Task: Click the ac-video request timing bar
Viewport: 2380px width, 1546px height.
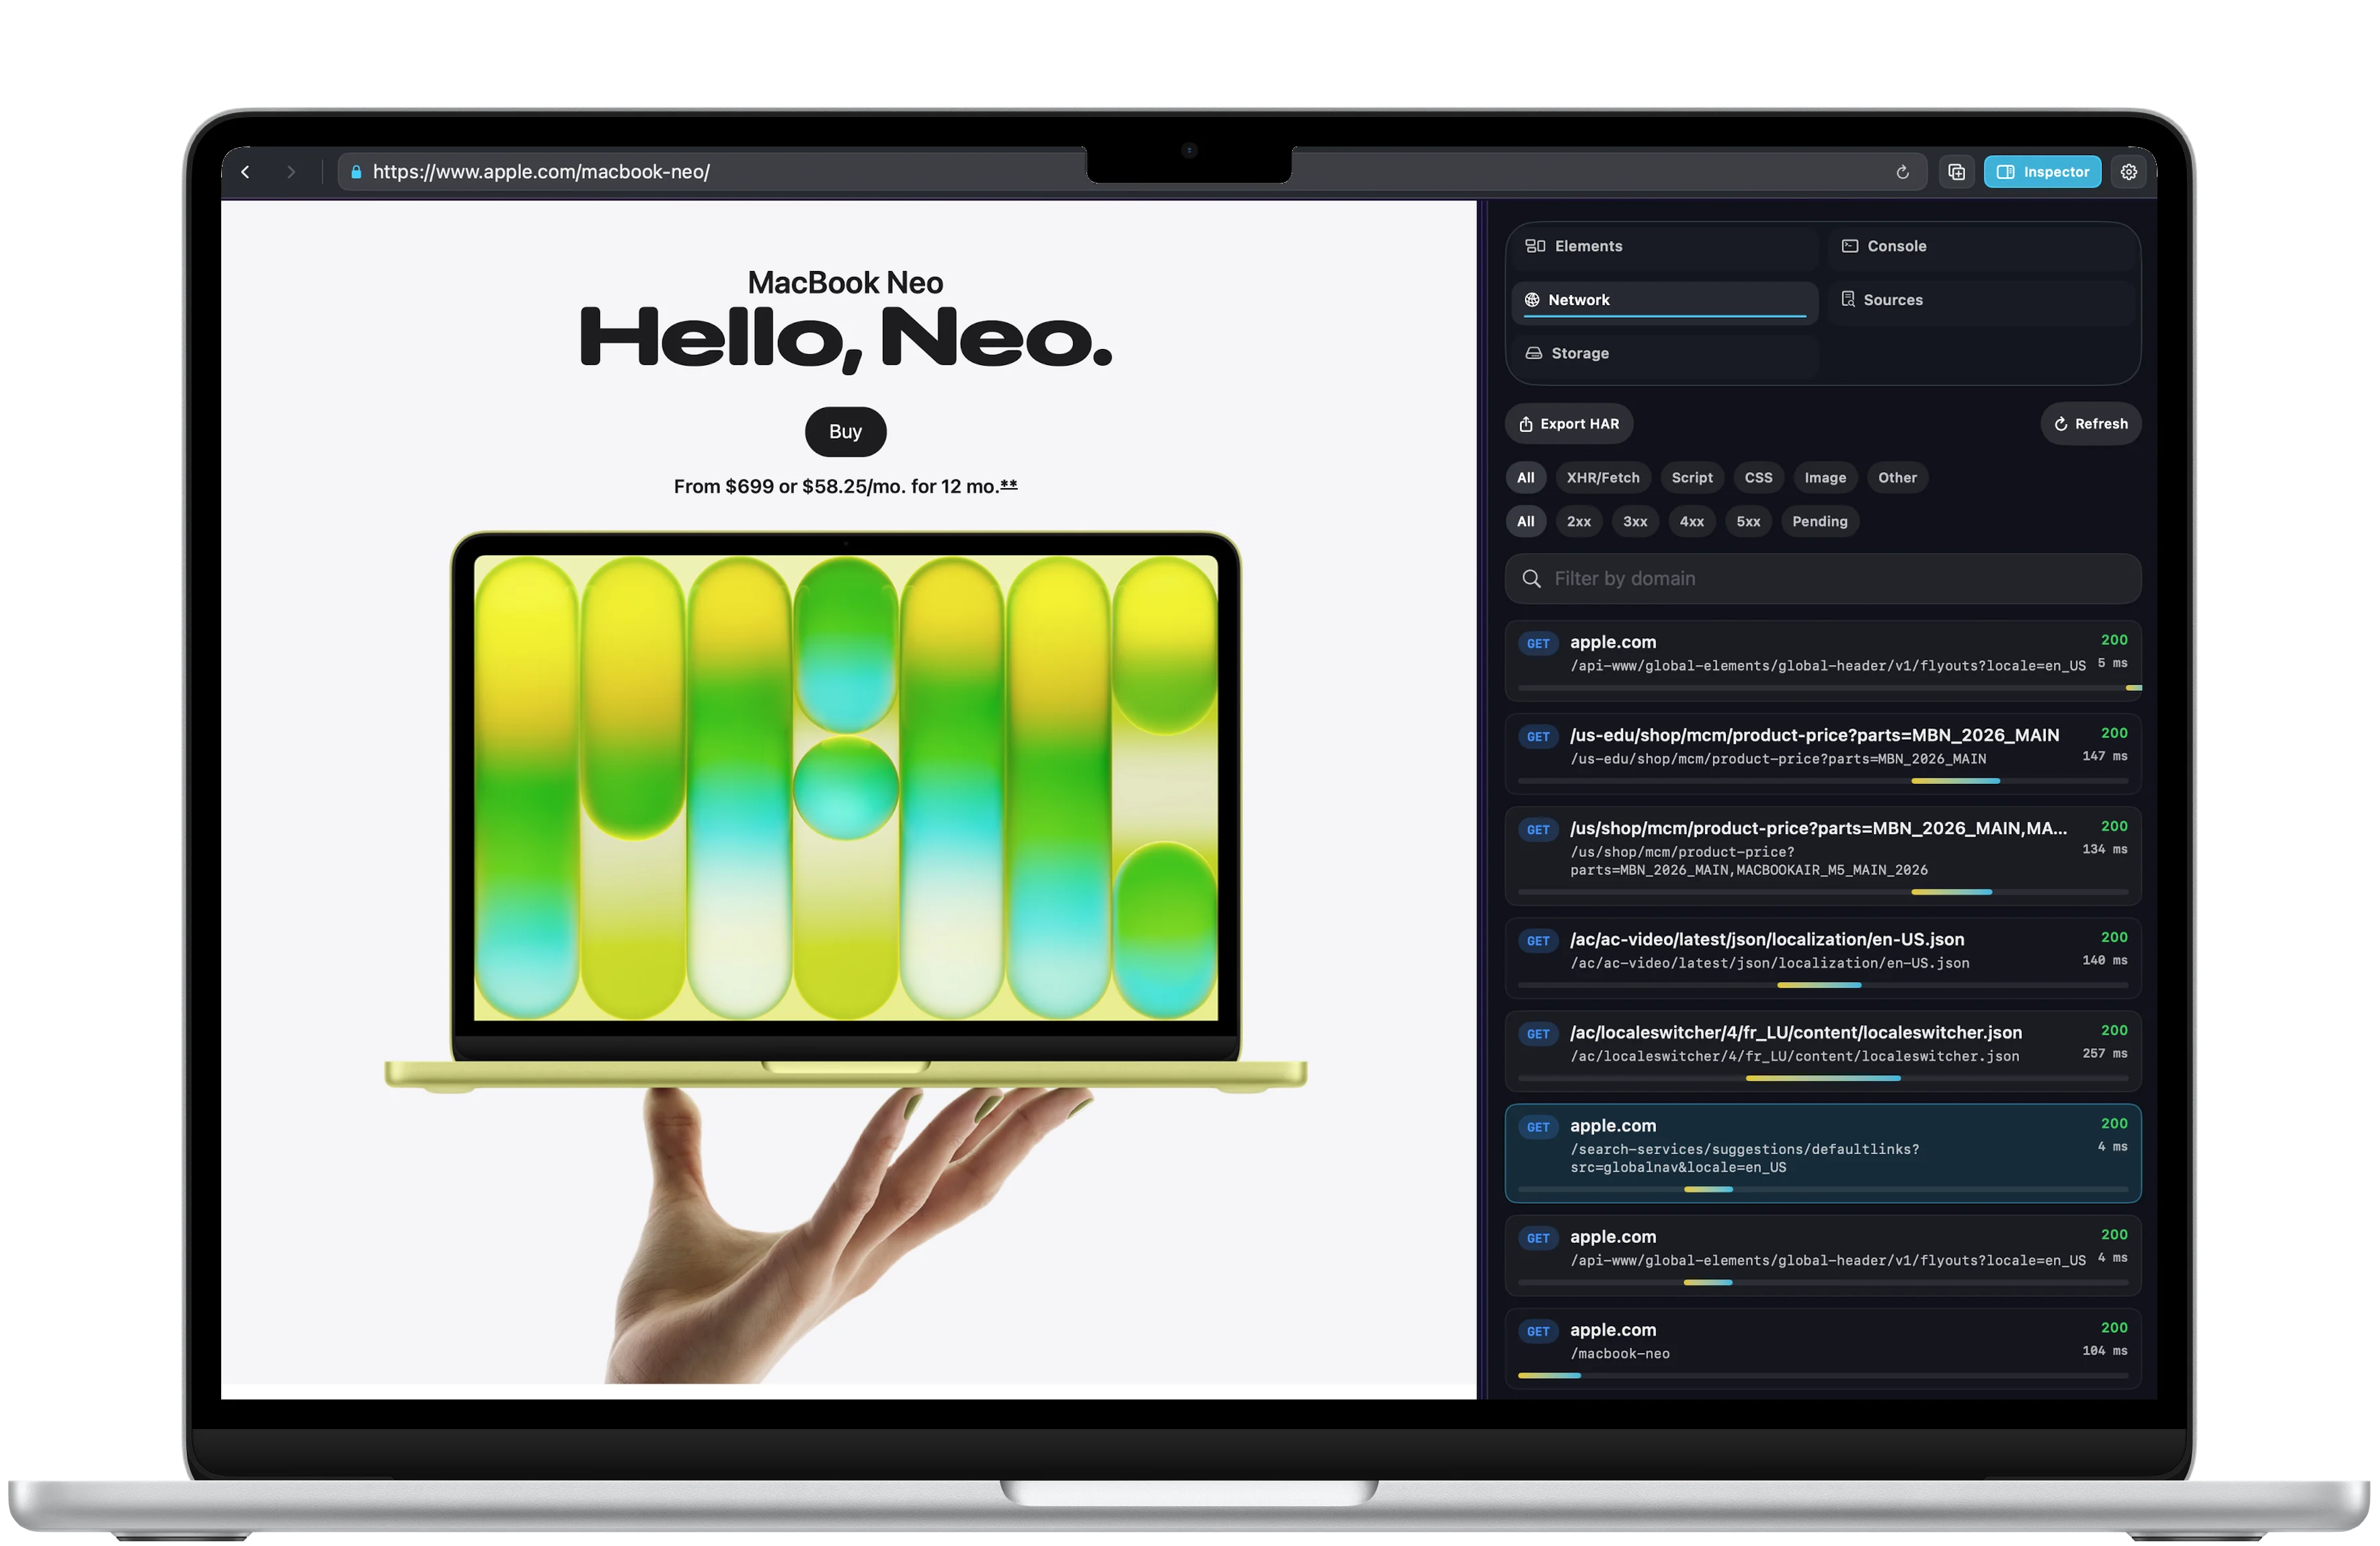Action: tap(1818, 985)
